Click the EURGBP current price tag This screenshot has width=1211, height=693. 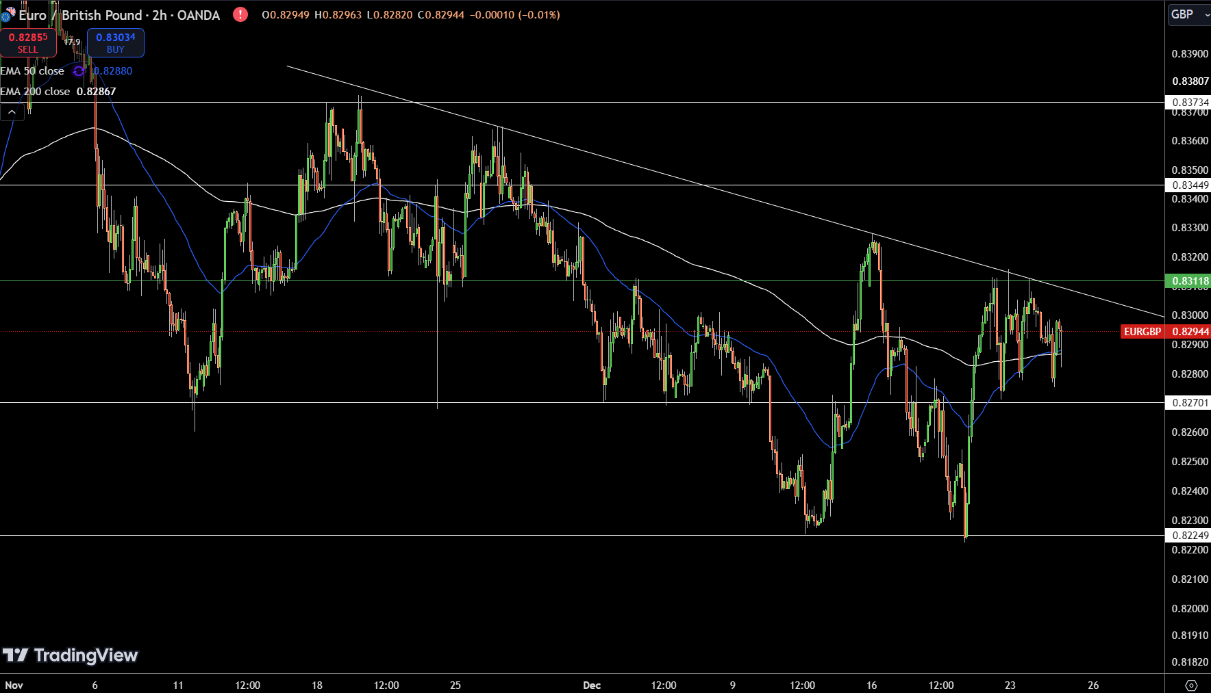(x=1143, y=332)
